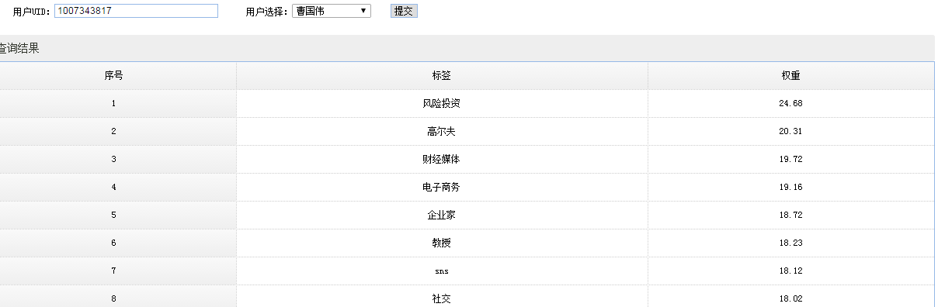Select the sns tag cell
938x307 pixels.
click(442, 271)
